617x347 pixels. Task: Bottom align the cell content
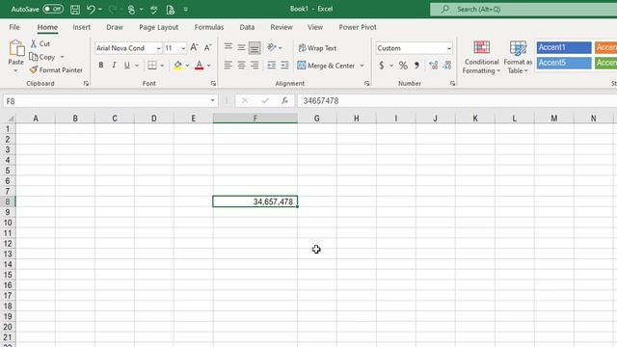pyautogui.click(x=255, y=47)
